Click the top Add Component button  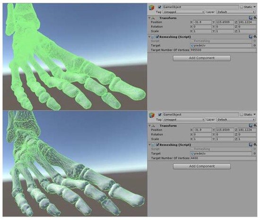(x=202, y=58)
